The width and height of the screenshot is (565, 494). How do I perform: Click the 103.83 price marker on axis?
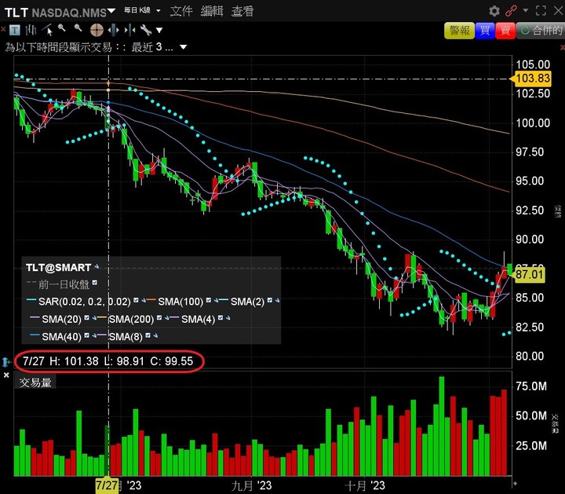click(531, 79)
